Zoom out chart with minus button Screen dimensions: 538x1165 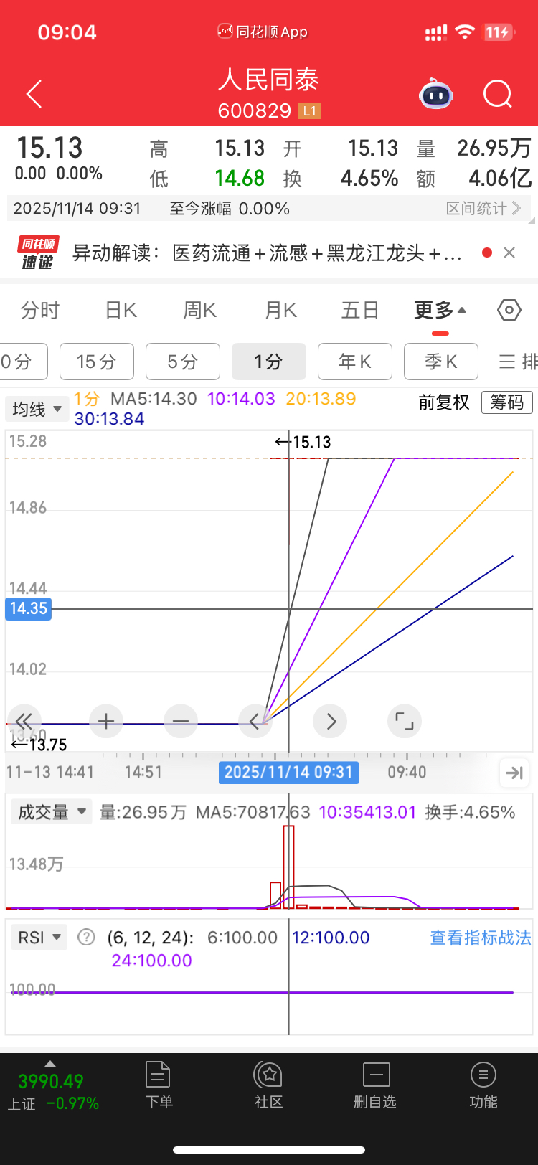click(181, 721)
